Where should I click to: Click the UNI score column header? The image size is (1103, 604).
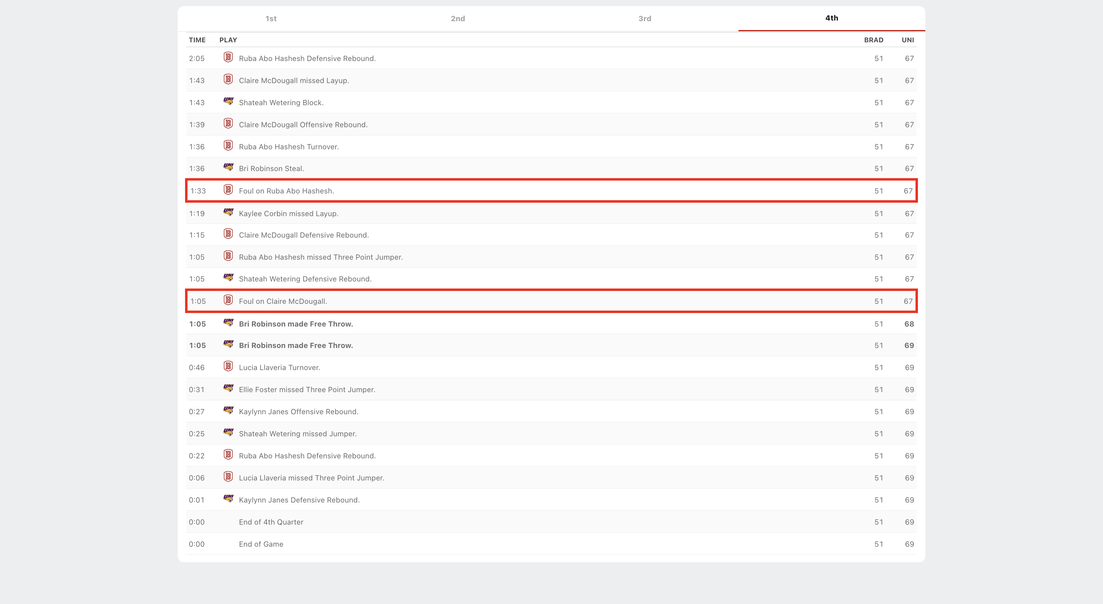tap(907, 40)
